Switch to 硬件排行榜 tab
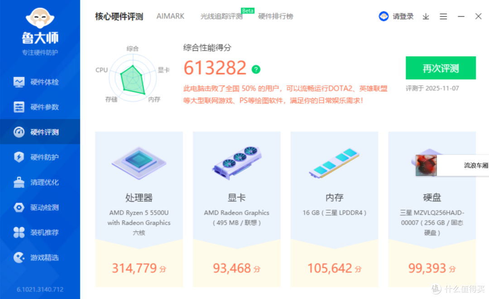Screen dimensions: 489x299 [x=276, y=16]
